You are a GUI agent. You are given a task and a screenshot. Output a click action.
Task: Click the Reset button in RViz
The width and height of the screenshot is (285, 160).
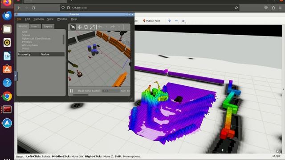(20, 156)
